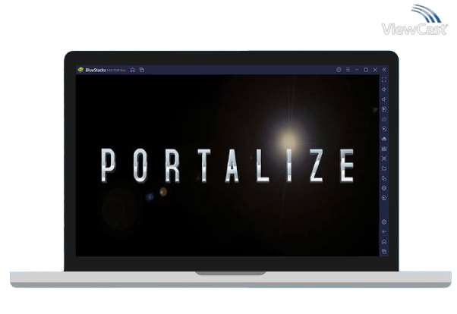Click the clock-like sidebar icon above settings
The image size is (457, 314).
coord(384,198)
